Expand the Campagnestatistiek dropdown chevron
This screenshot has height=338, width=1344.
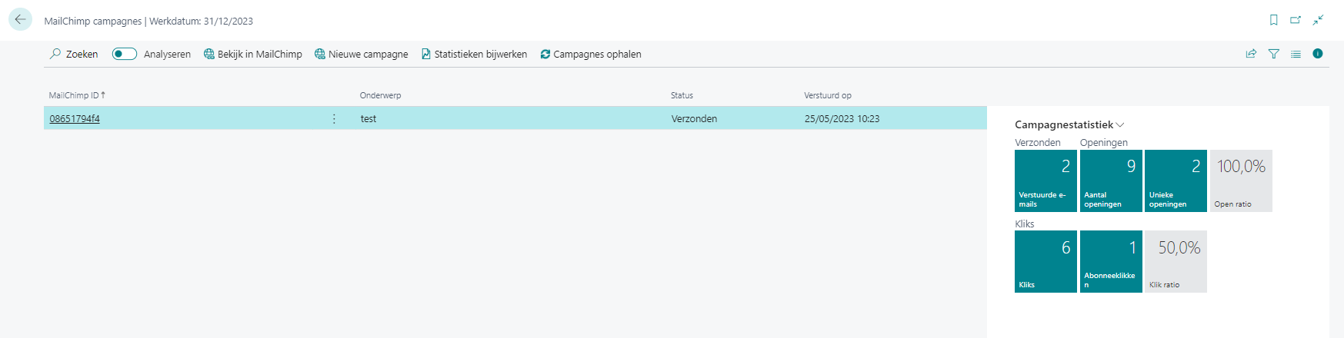[x=1120, y=125]
